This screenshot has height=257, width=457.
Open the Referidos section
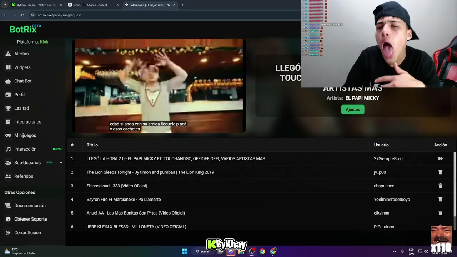[x=24, y=176]
